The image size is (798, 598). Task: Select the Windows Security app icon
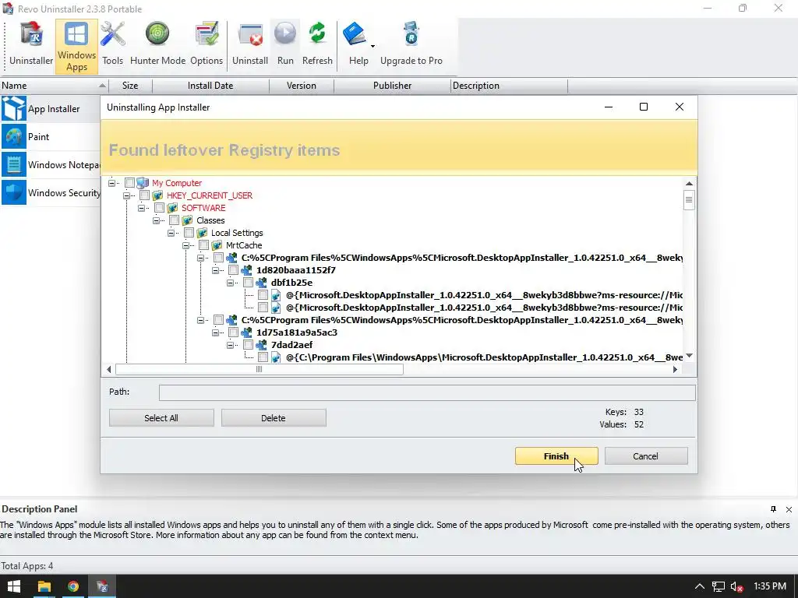point(14,193)
